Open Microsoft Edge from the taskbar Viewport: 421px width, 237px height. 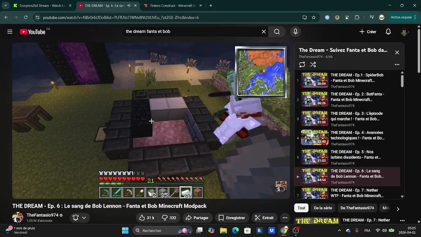click(x=235, y=230)
